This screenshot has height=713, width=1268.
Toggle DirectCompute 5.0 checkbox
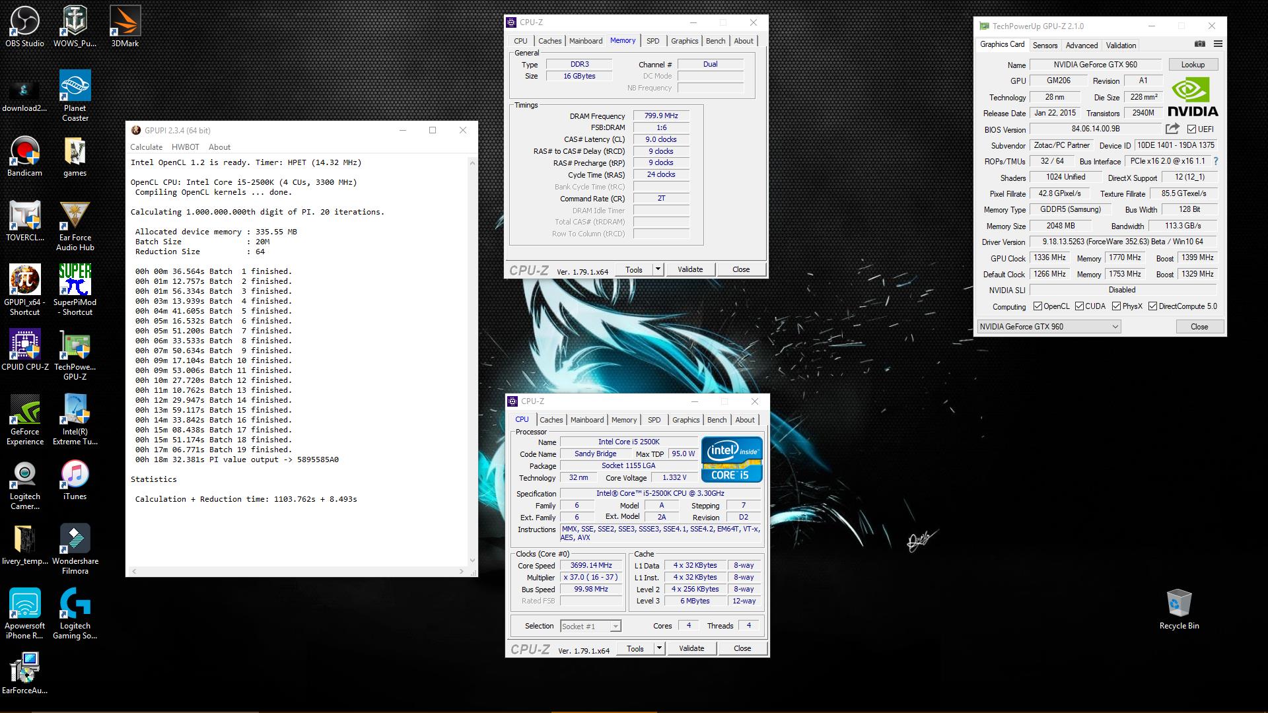(1152, 306)
